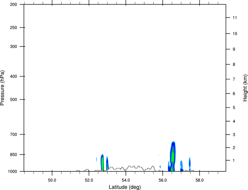This screenshot has height=190, width=248.
Task: Select the 250 pressure tick label
Action: point(14,27)
